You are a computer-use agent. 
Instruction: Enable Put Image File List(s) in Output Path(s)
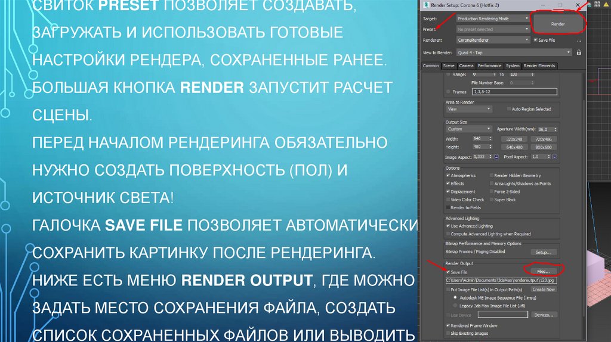448,290
